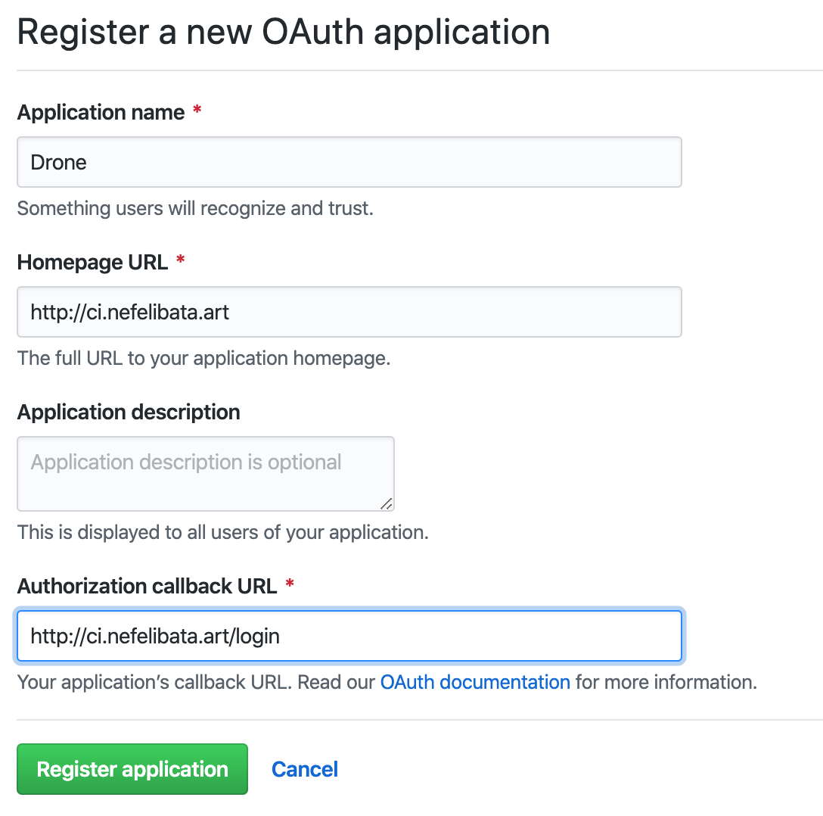The image size is (823, 816).
Task: Click the red asterisk beside Homepage URL
Action: pos(180,262)
